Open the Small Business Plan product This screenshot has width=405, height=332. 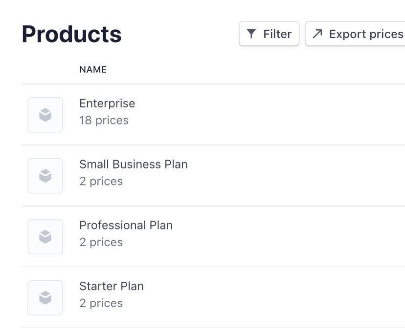click(x=134, y=164)
